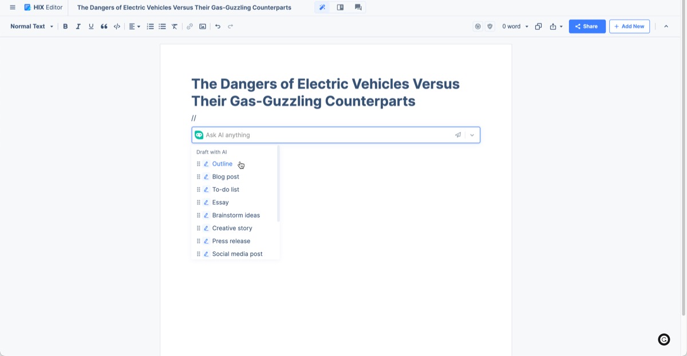Insert a blockquote using the quote icon
The width and height of the screenshot is (687, 356).
click(x=104, y=26)
